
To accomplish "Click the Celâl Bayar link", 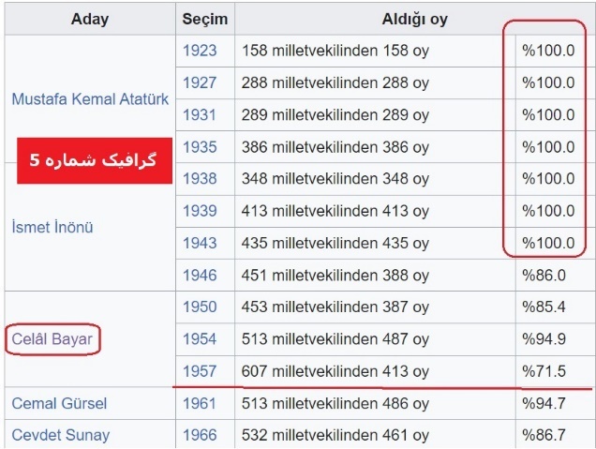I will (x=52, y=338).
